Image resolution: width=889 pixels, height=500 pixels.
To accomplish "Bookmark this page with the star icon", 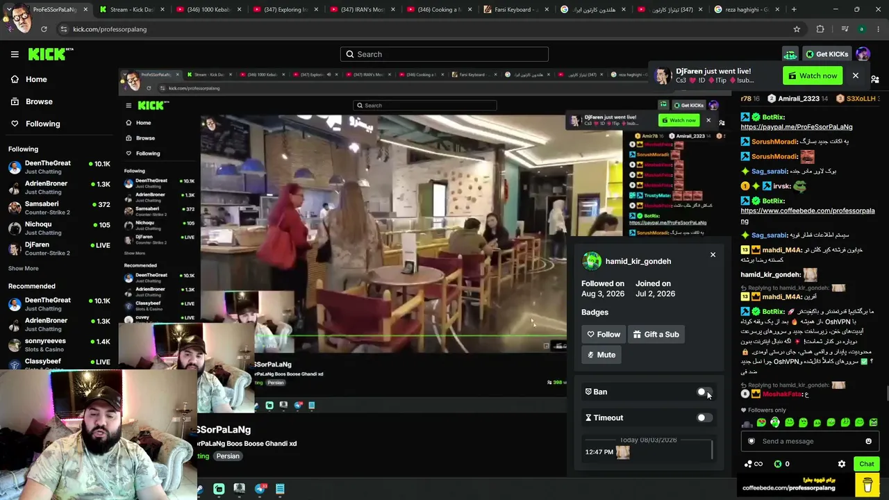I will pos(797,29).
